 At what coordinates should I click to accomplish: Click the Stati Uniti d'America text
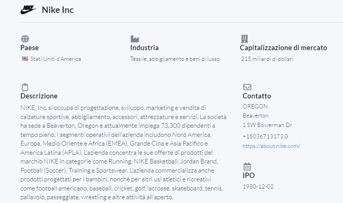coord(56,59)
